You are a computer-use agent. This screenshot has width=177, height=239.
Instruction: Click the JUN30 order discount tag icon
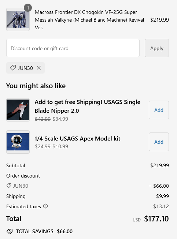tap(9, 186)
